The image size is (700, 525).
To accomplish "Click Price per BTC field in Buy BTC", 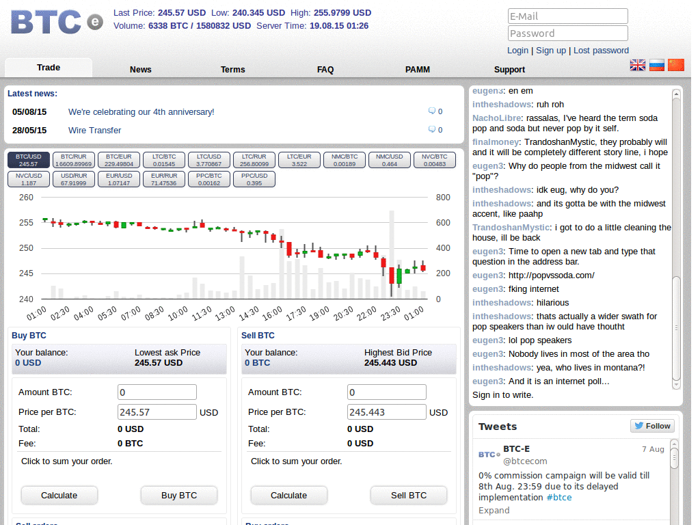I will 157,412.
